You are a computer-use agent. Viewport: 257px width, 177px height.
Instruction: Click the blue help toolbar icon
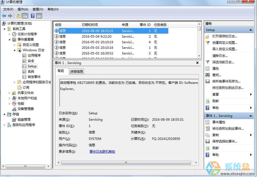[33, 16]
